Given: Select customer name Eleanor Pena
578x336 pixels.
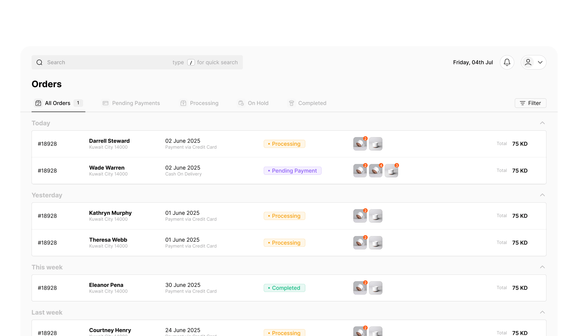Looking at the screenshot, I should pos(106,285).
